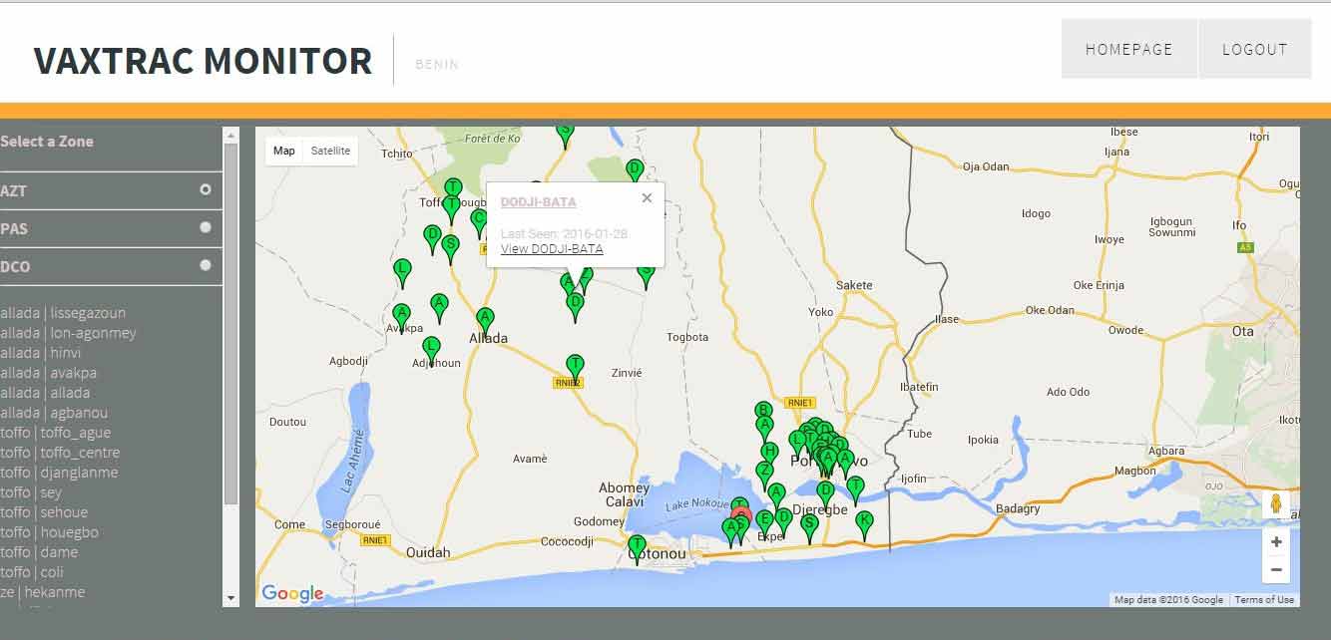This screenshot has width=1331, height=640.
Task: Switch to the Satellite view tab
Action: pyautogui.click(x=330, y=151)
